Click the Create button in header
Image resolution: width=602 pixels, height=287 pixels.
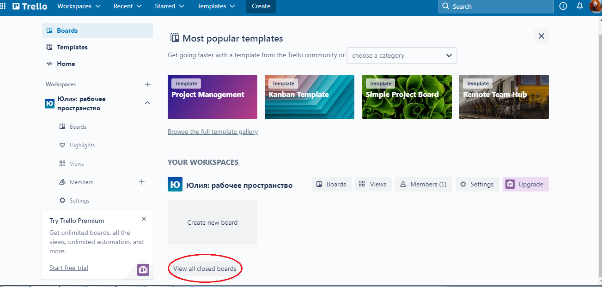tap(261, 6)
